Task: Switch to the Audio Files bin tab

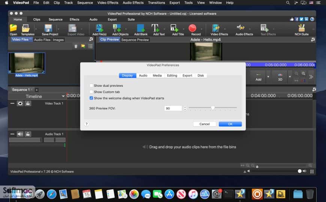Action: pos(42,40)
